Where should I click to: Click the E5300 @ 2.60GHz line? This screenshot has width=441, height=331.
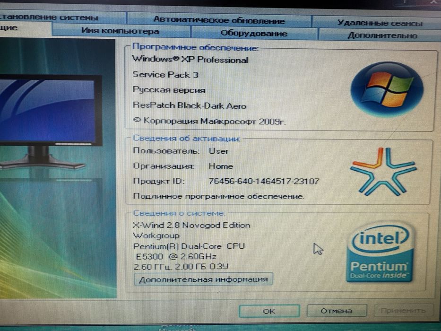[176, 256]
